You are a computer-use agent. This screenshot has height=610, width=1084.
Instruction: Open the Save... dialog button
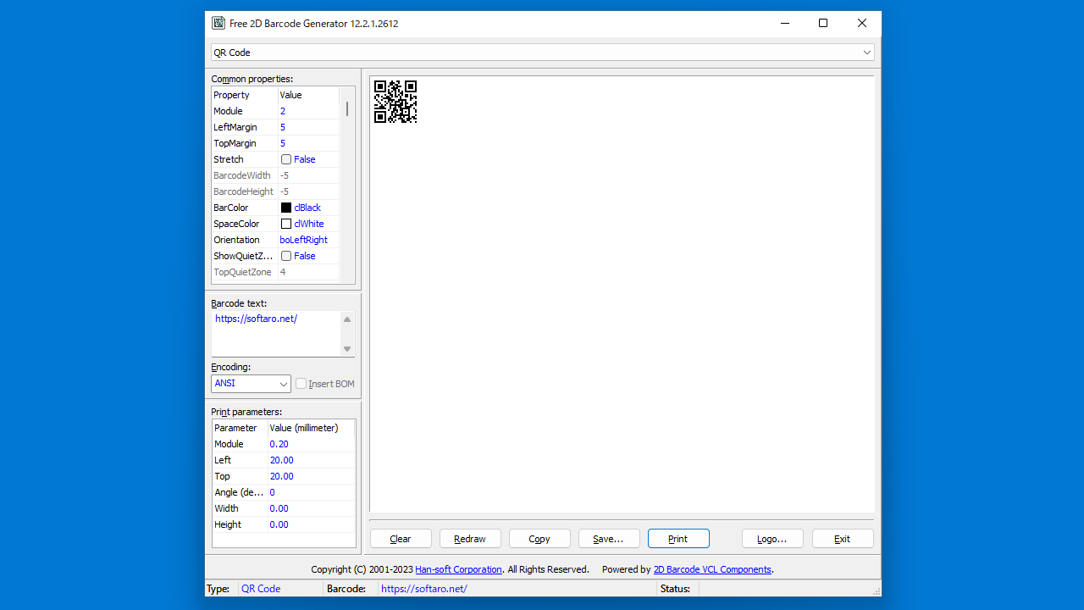click(609, 539)
